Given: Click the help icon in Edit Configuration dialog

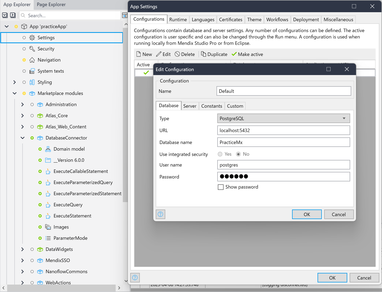Looking at the screenshot, I should pos(160,214).
